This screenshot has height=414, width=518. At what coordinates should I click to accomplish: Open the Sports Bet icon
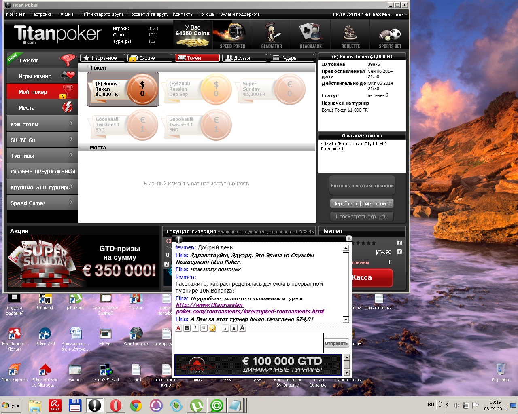pos(390,35)
